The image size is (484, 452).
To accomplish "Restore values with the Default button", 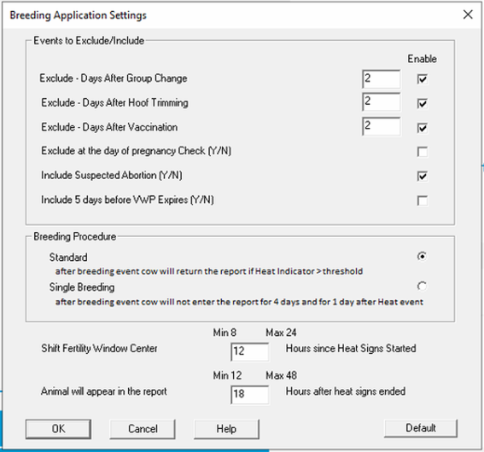I will tap(421, 428).
